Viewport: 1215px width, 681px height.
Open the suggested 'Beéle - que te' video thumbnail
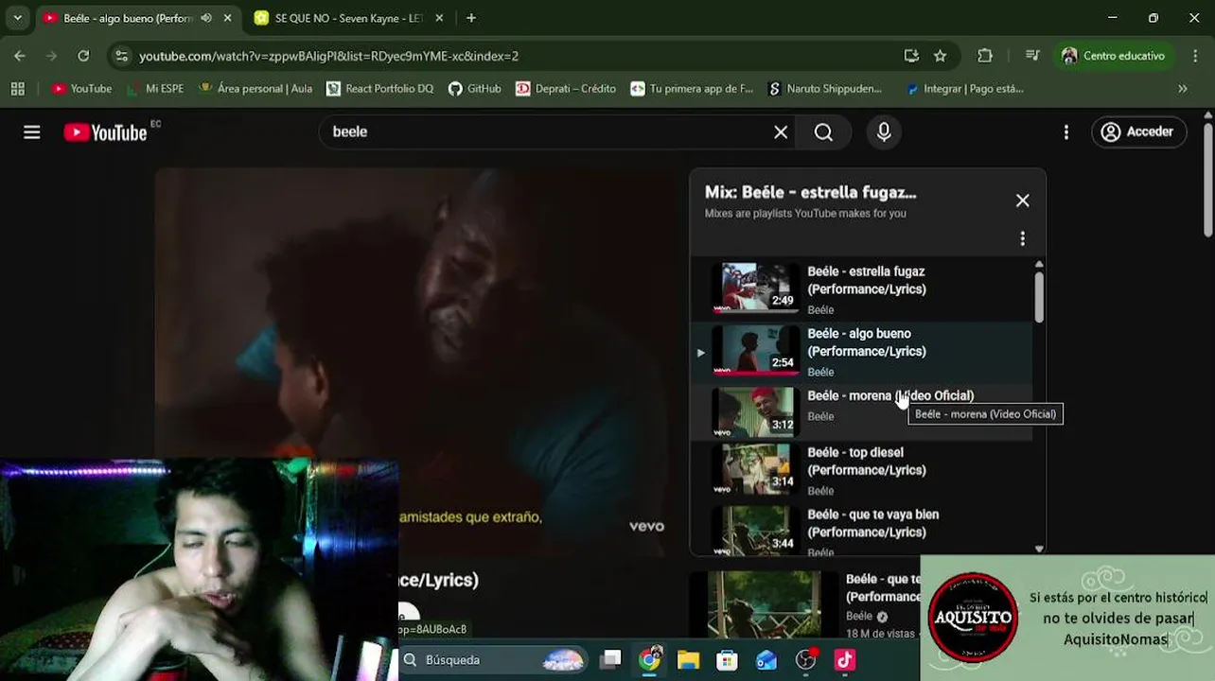(x=764, y=603)
